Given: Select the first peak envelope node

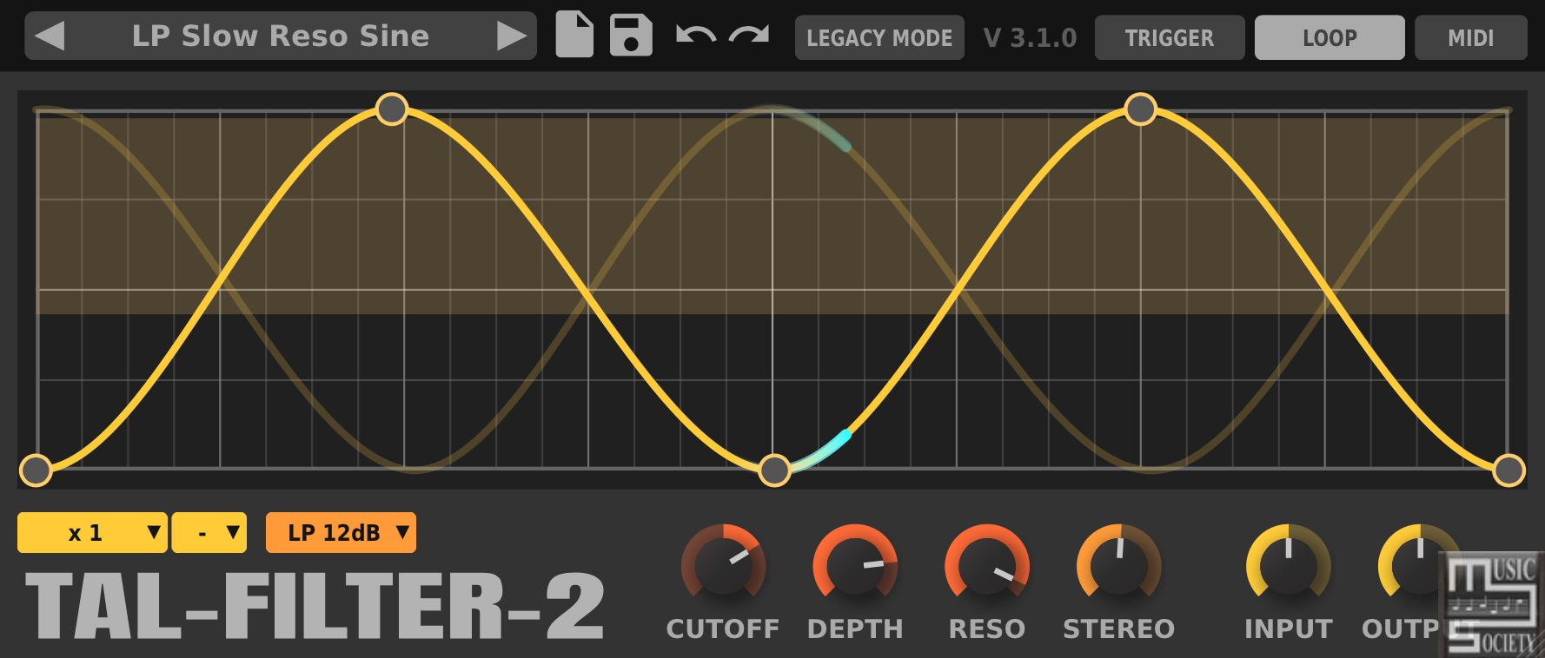Looking at the screenshot, I should coord(392,109).
